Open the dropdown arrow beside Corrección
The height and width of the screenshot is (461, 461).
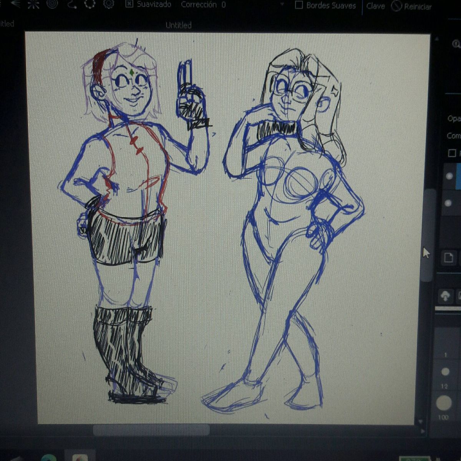click(283, 5)
